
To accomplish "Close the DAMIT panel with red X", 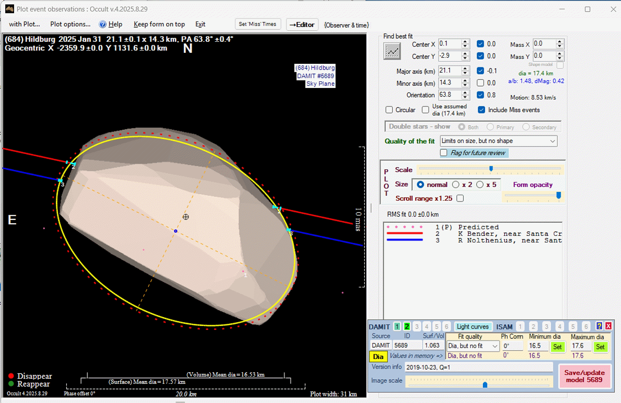I will (x=608, y=326).
